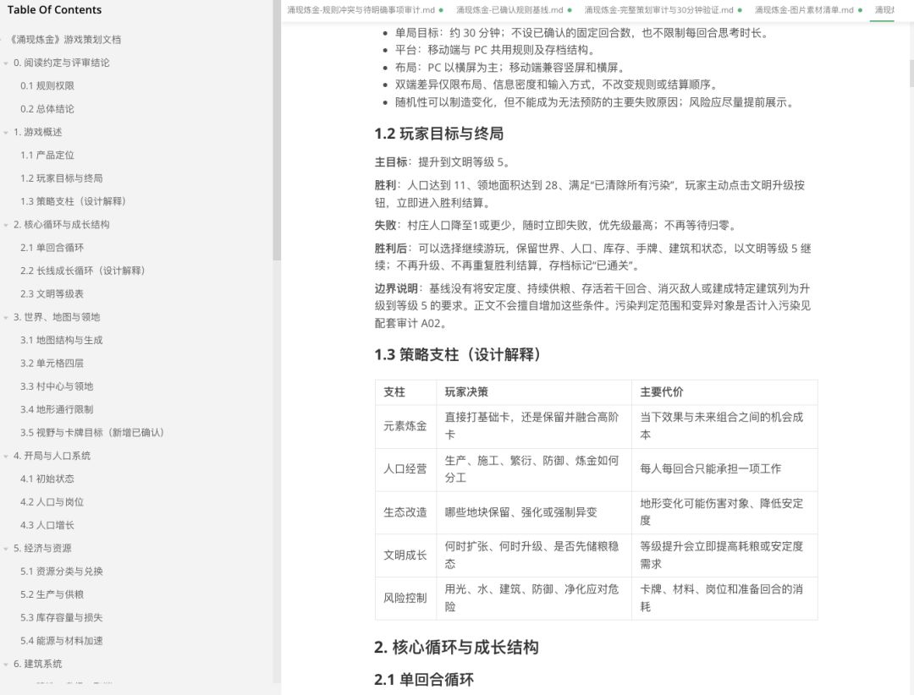Click the '2.1 单回合循环' document heading
The width and height of the screenshot is (914, 695).
click(424, 680)
